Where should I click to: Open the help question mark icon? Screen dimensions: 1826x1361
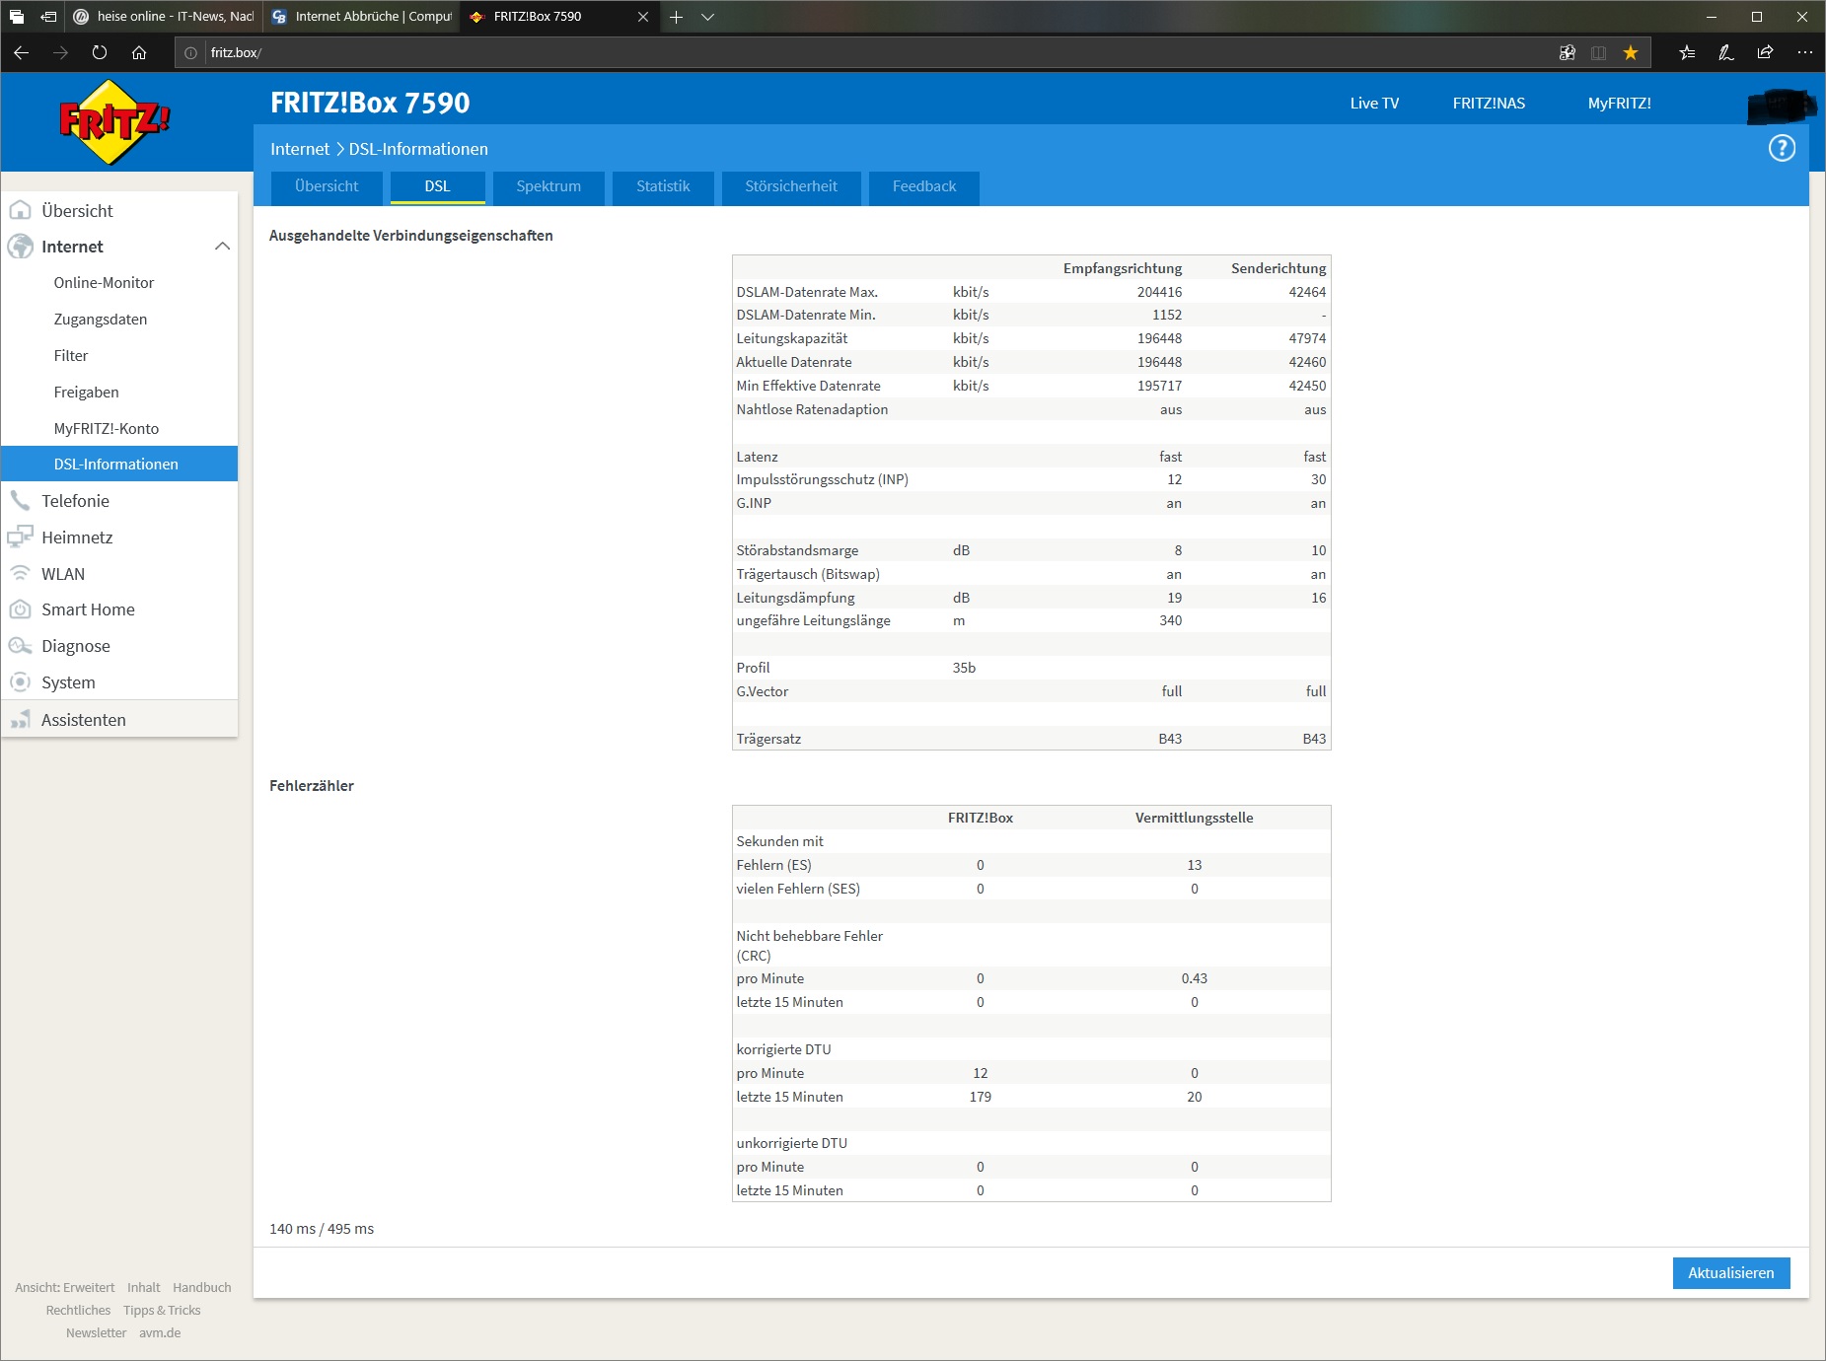point(1782,148)
